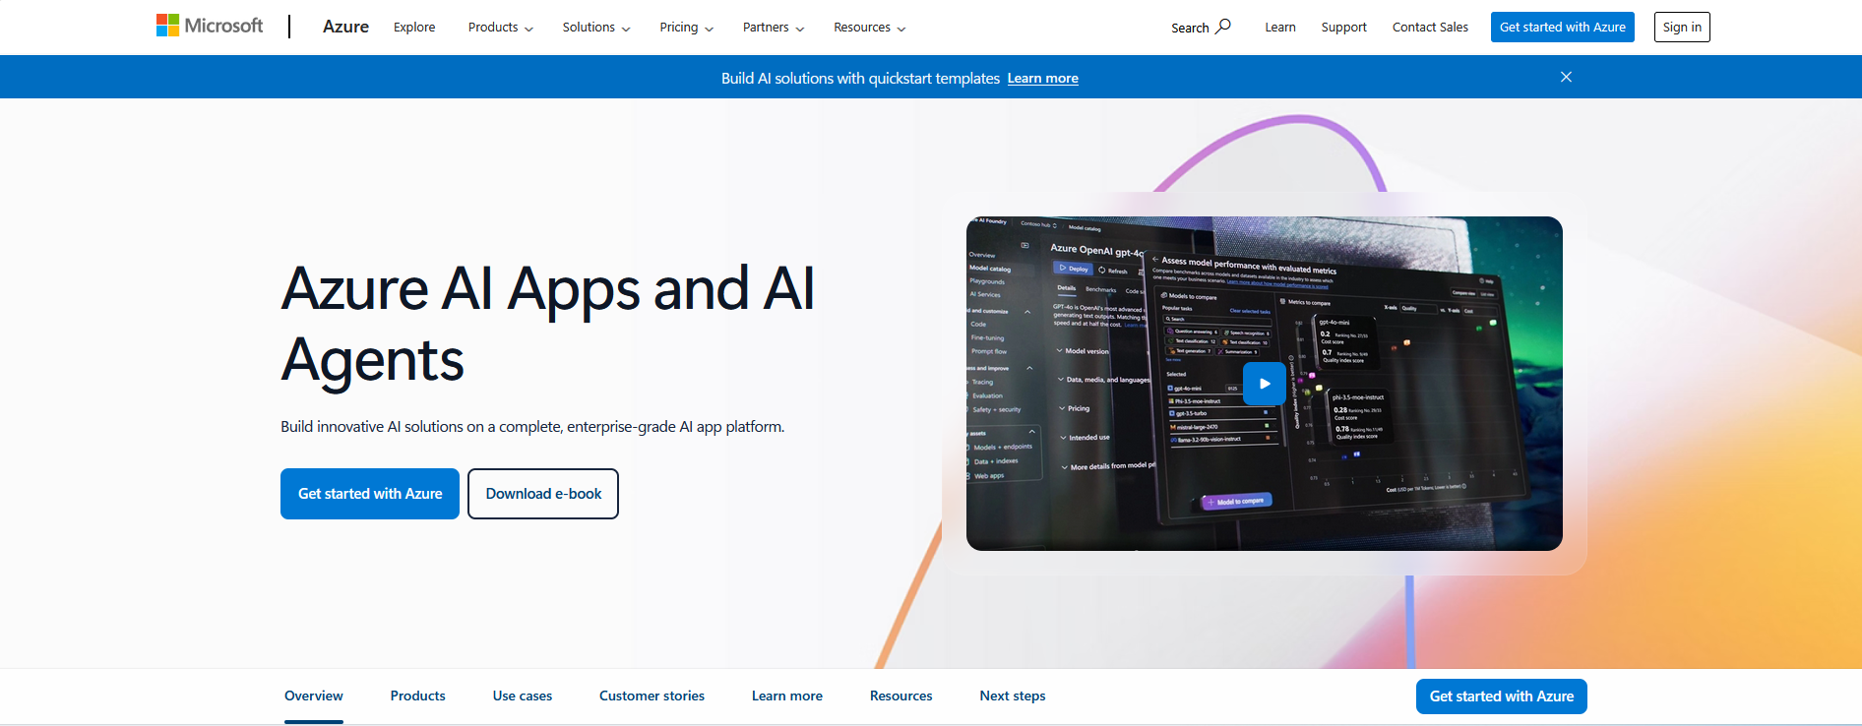The width and height of the screenshot is (1862, 726).
Task: Expand the Products dropdown
Action: [x=501, y=28]
